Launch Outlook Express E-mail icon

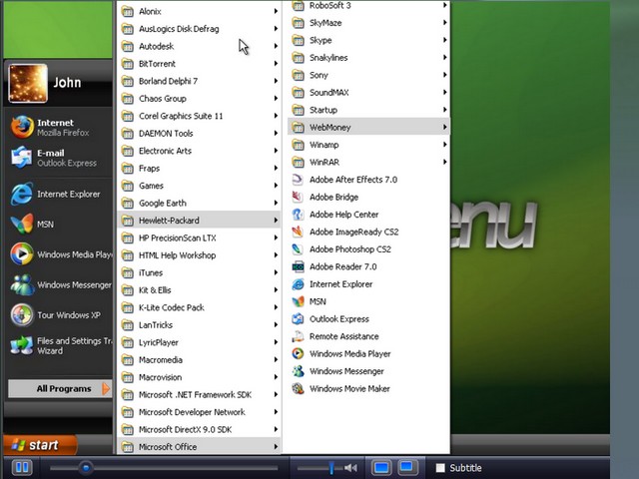[x=21, y=158]
